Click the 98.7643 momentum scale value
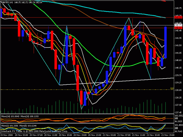Image resolution: width=183 pixels, height=137 pixels. coord(178,131)
